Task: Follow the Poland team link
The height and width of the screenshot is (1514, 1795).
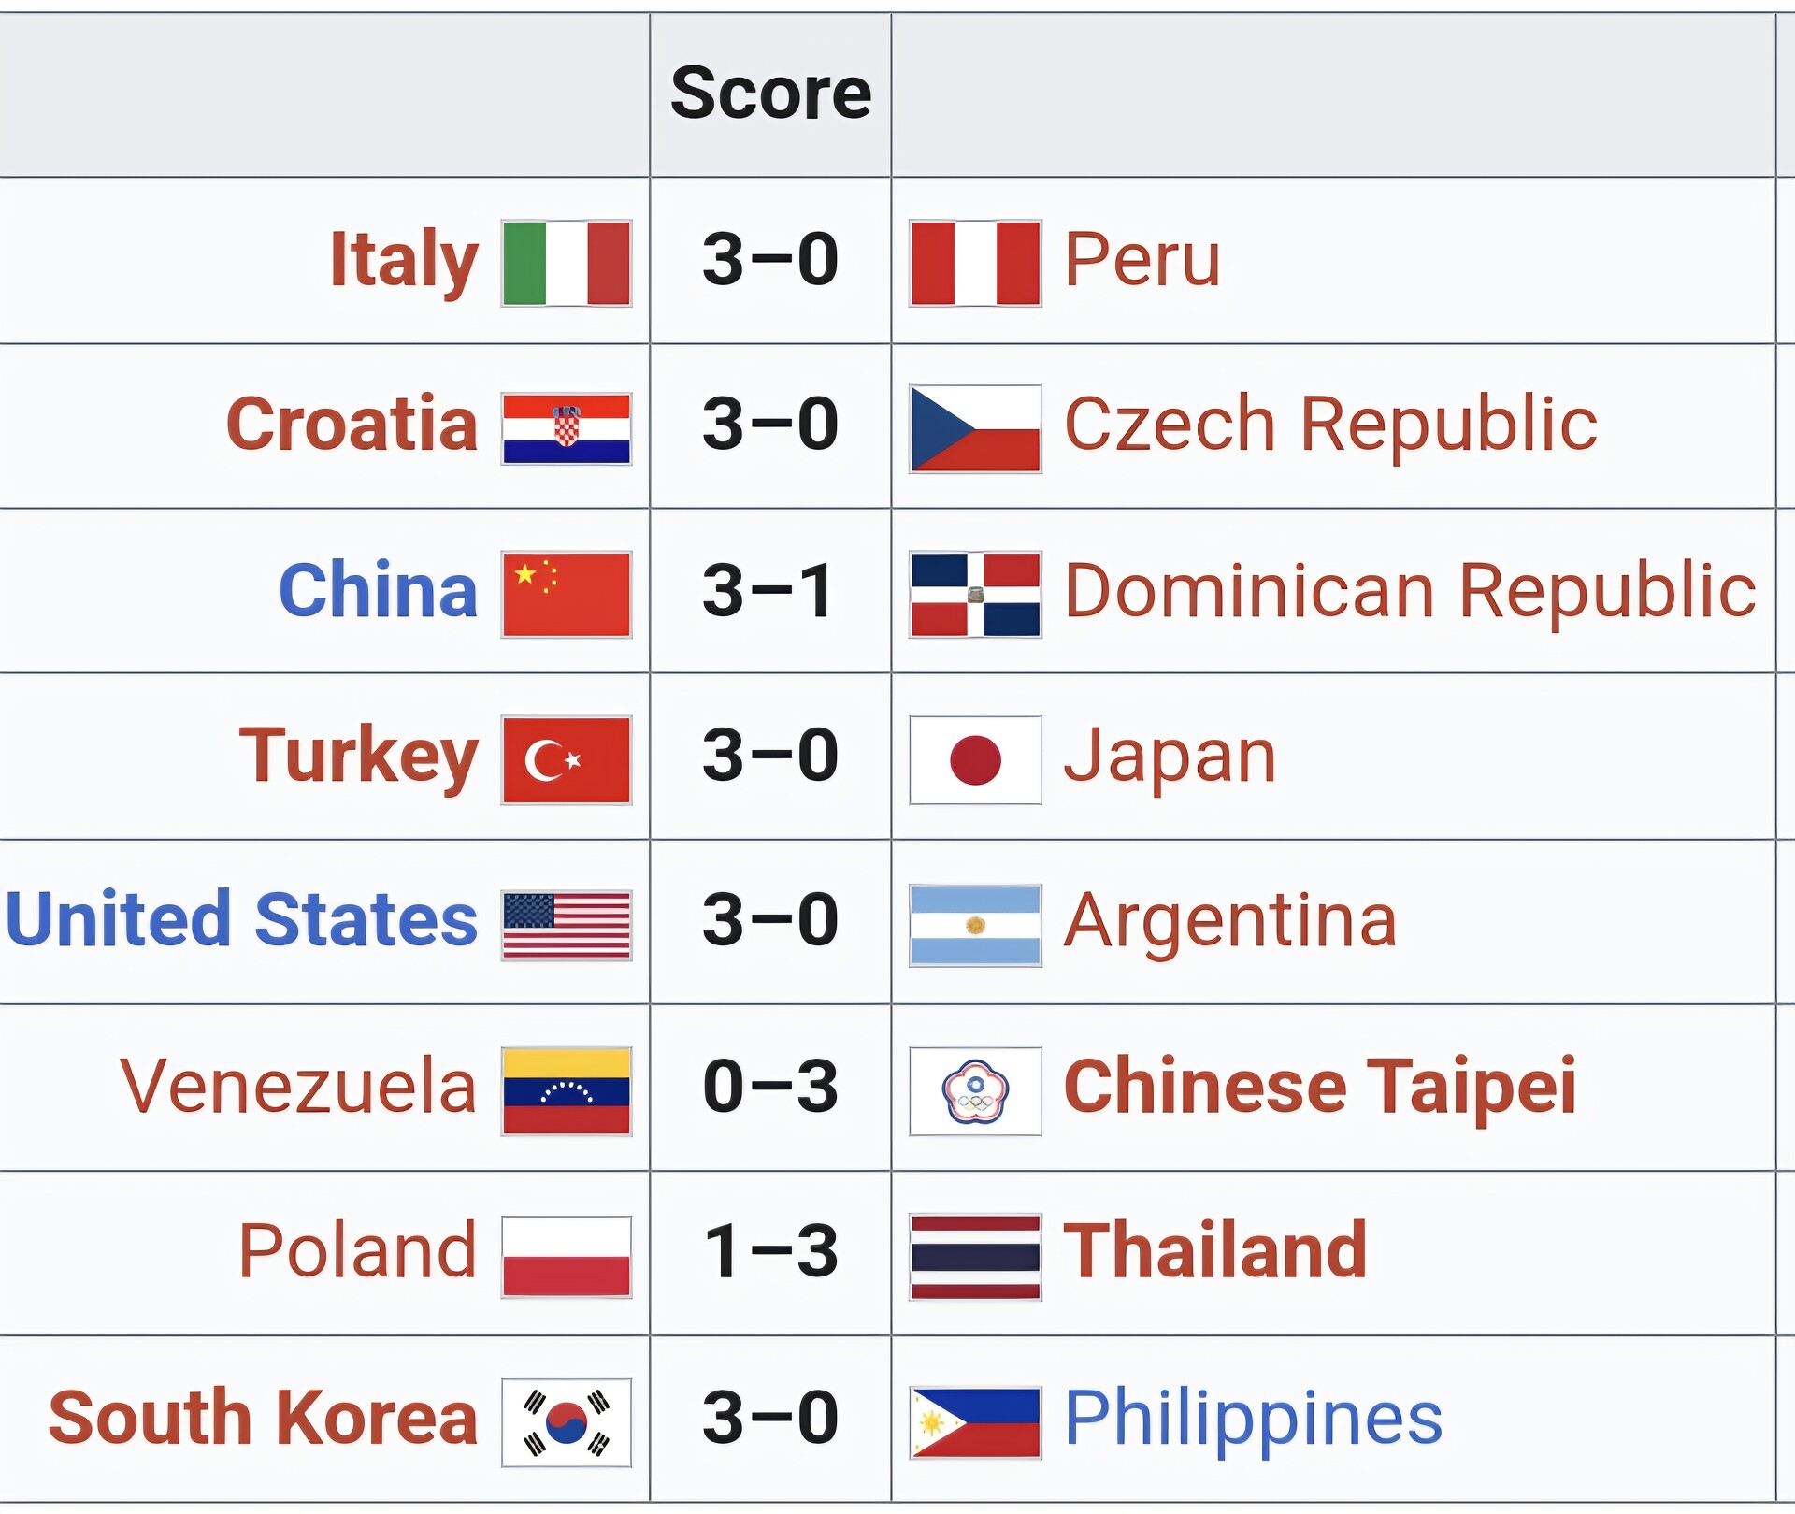Action: click(x=358, y=1250)
